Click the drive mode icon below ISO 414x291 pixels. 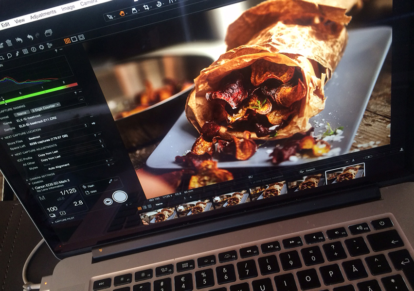(52, 215)
